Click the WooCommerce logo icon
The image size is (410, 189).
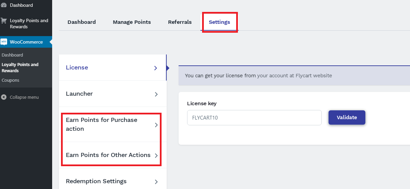click(4, 42)
